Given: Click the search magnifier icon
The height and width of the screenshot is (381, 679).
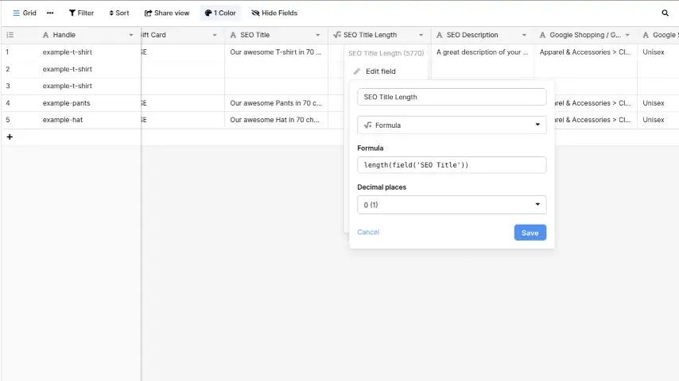Looking at the screenshot, I should tap(665, 13).
